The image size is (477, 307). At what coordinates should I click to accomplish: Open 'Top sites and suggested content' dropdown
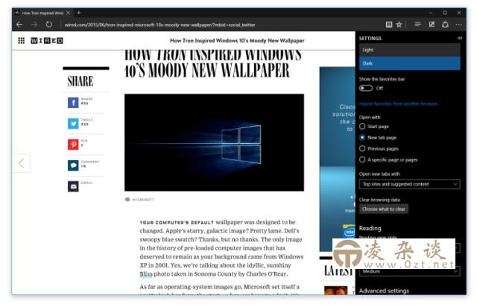pyautogui.click(x=409, y=184)
